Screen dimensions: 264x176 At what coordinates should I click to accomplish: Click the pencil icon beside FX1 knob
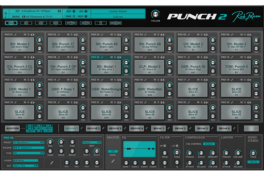click(52, 162)
